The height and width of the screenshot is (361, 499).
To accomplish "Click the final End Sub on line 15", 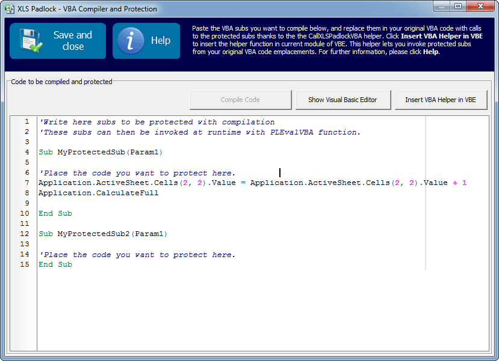I will coord(55,265).
